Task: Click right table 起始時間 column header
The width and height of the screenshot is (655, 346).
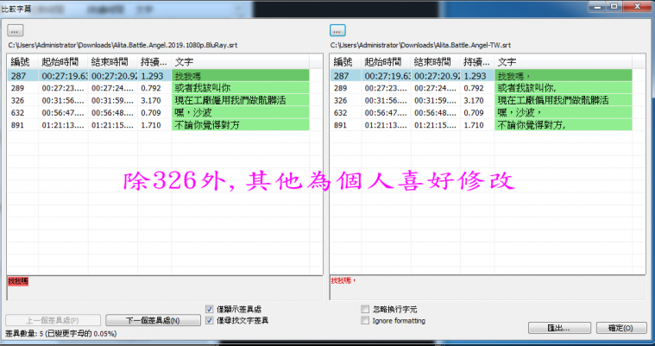Action: [386, 62]
